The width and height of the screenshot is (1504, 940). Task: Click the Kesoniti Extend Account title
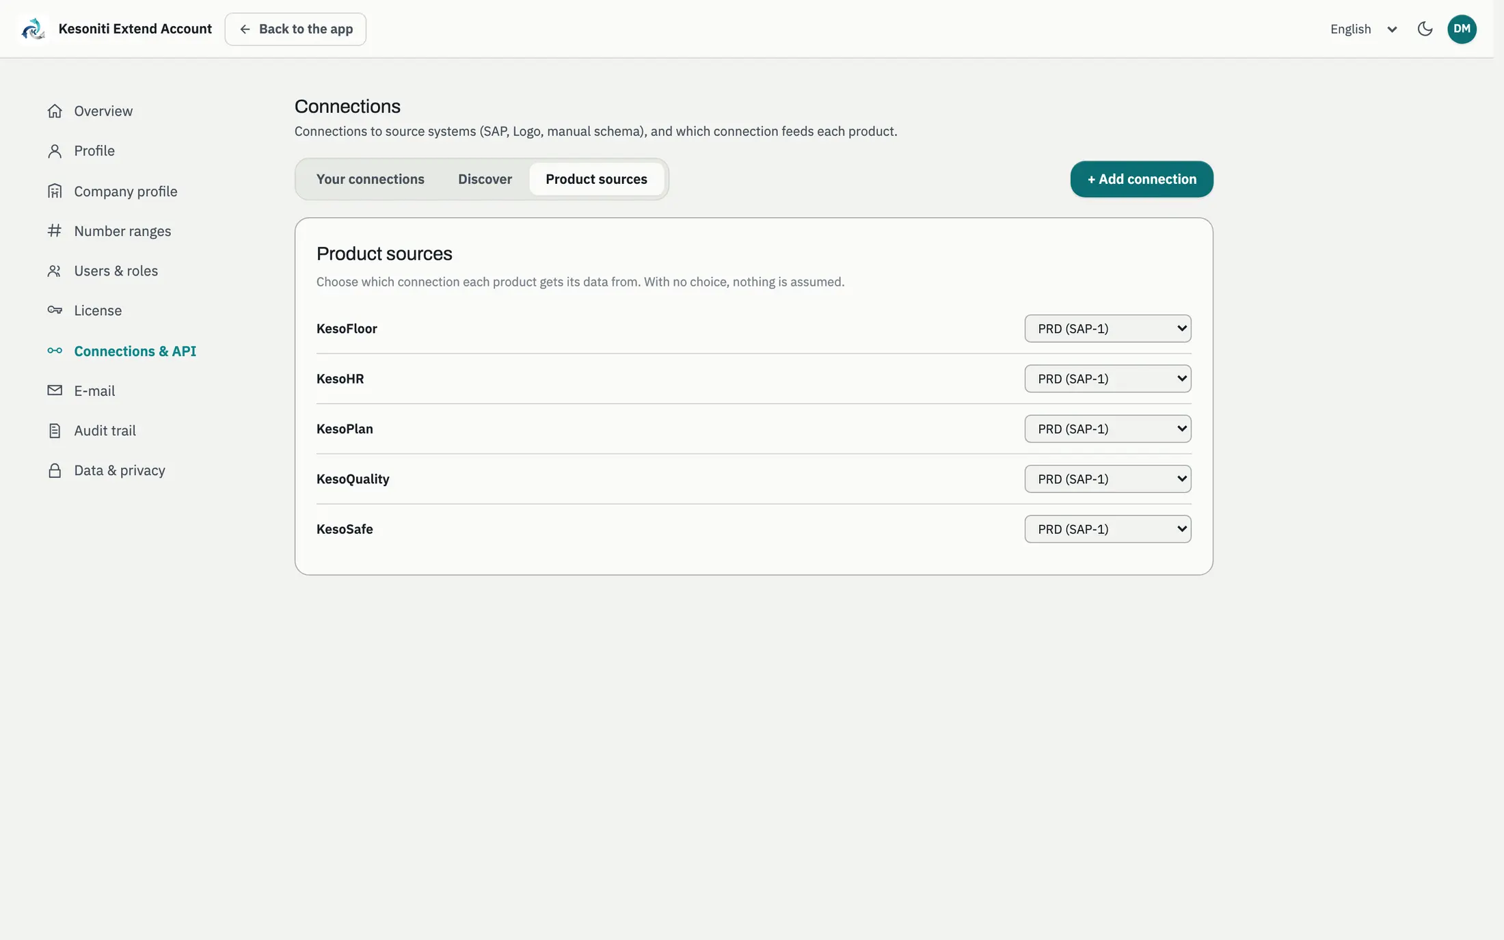[135, 29]
